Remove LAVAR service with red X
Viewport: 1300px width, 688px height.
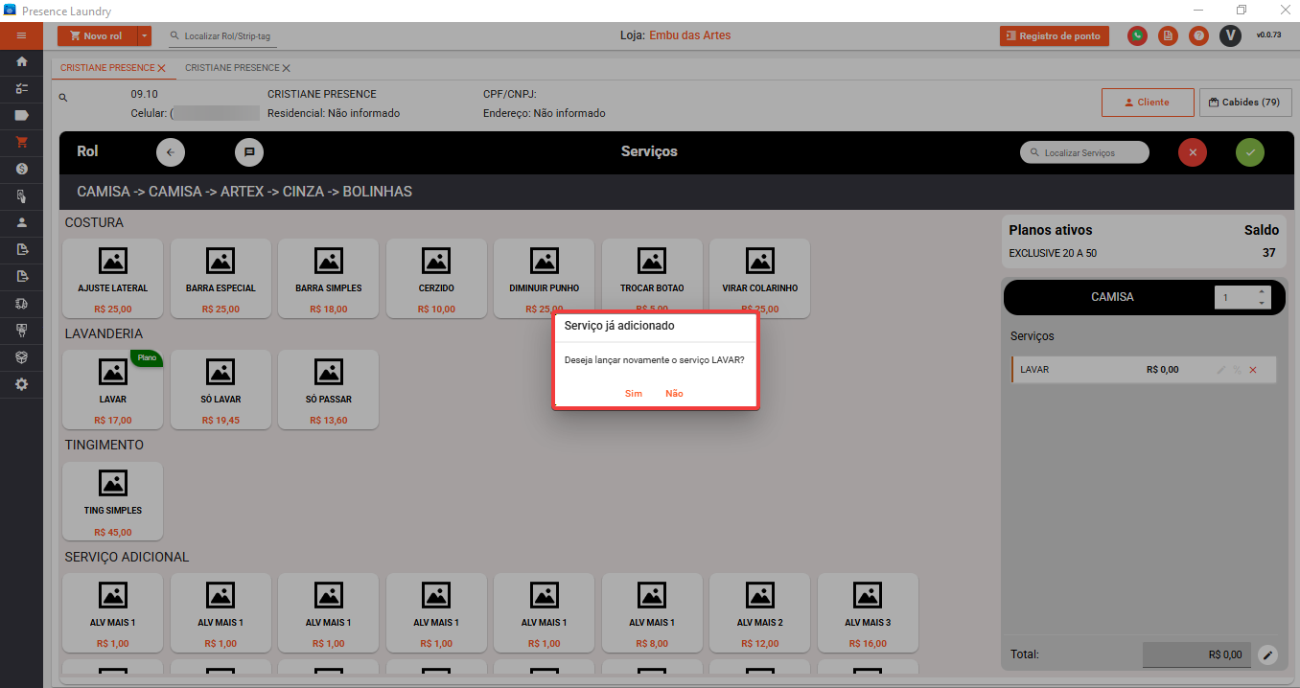(x=1252, y=370)
